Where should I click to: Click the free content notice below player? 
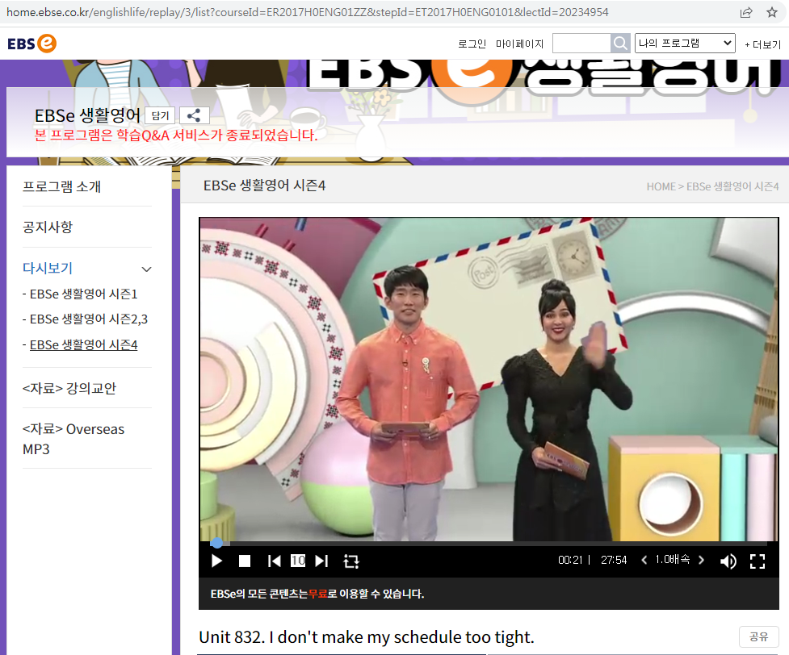click(317, 594)
